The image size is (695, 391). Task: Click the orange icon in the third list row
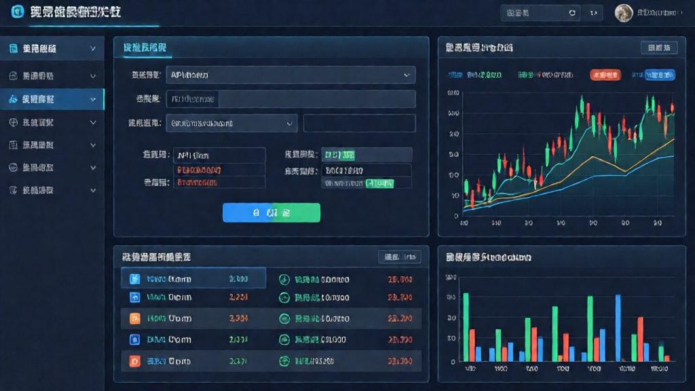pyautogui.click(x=134, y=318)
